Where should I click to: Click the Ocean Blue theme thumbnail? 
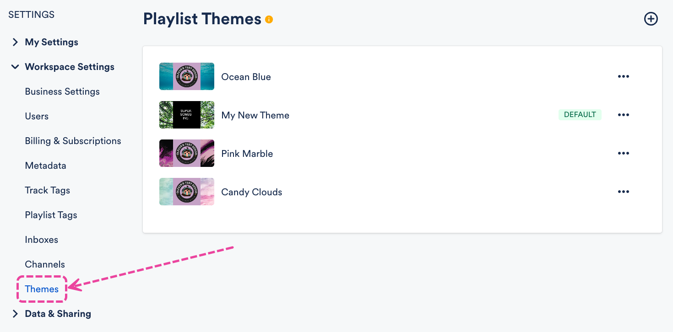point(186,76)
